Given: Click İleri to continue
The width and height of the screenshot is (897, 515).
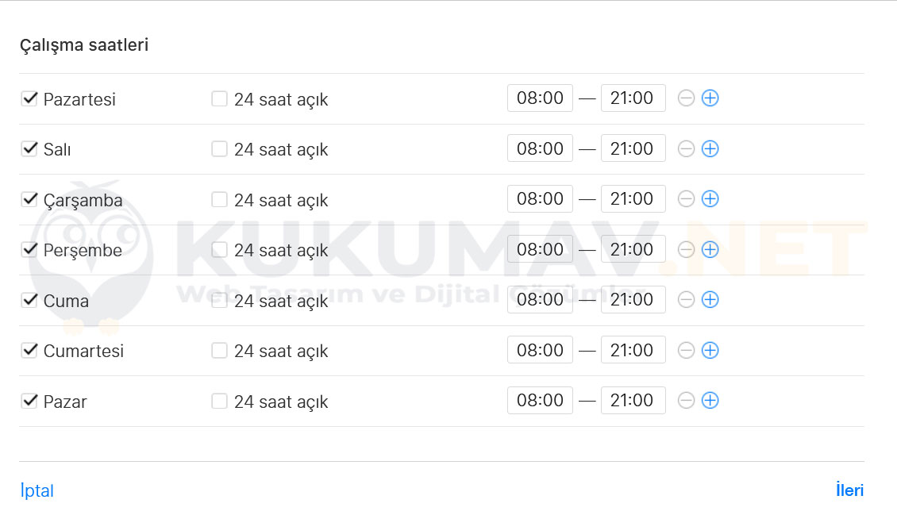Looking at the screenshot, I should (849, 490).
